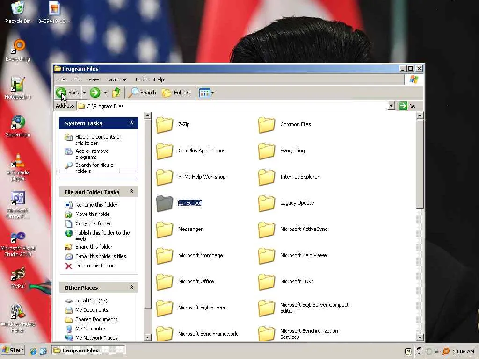Open Shared Documents in Other Places
Image resolution: width=479 pixels, height=359 pixels.
(x=96, y=319)
